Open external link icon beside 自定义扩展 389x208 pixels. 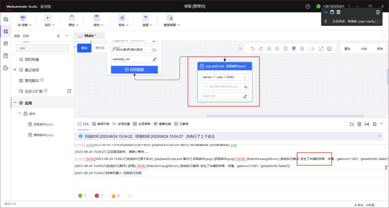click(69, 91)
